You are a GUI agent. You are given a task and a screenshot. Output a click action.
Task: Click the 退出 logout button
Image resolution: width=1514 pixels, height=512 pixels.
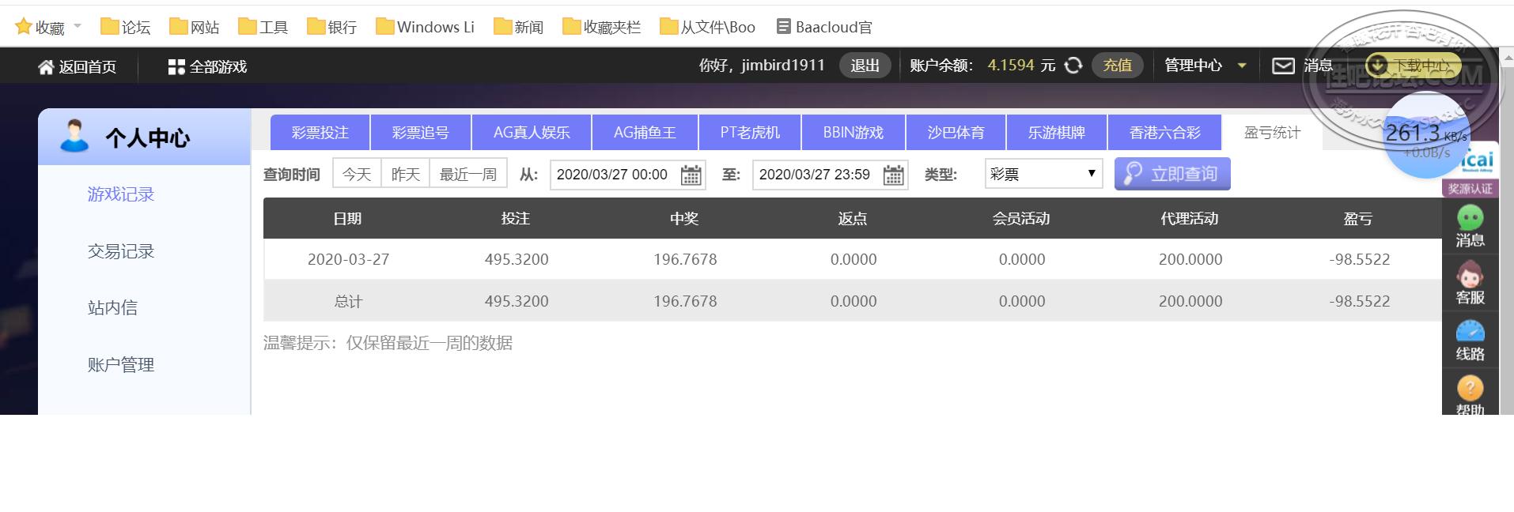click(865, 66)
